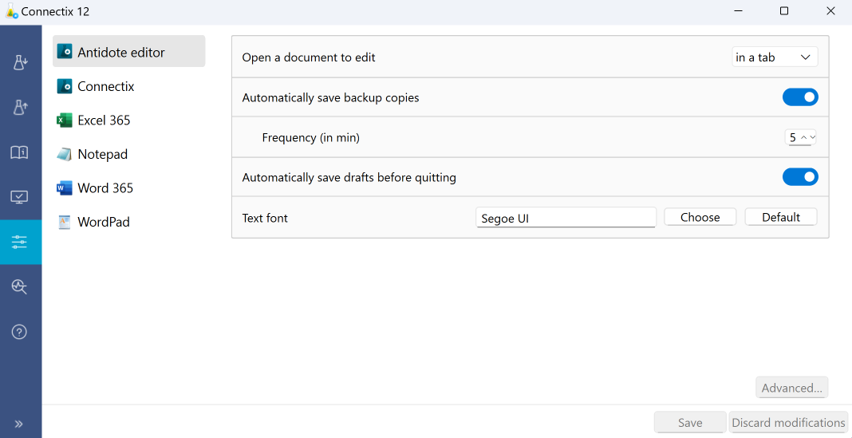Expand the sidebar with the double chevron
Image resolution: width=852 pixels, height=438 pixels.
pyautogui.click(x=19, y=424)
